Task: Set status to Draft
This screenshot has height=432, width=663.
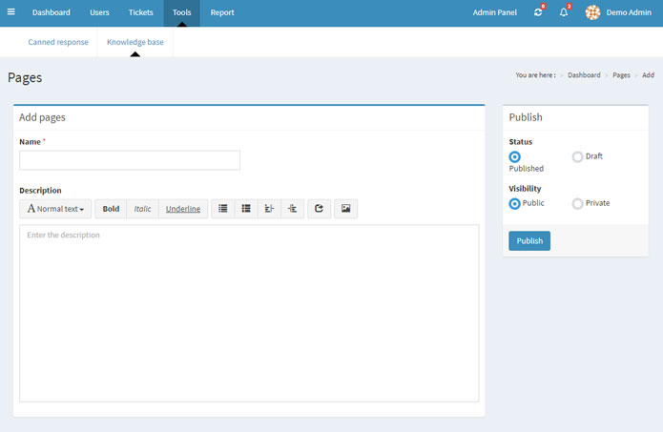Action: point(577,156)
